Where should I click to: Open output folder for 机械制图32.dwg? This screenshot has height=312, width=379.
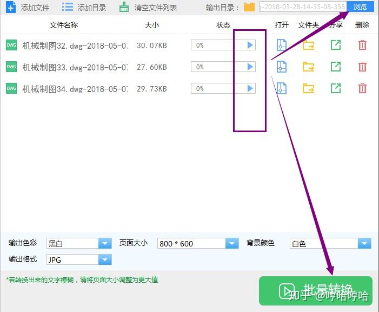click(x=308, y=45)
